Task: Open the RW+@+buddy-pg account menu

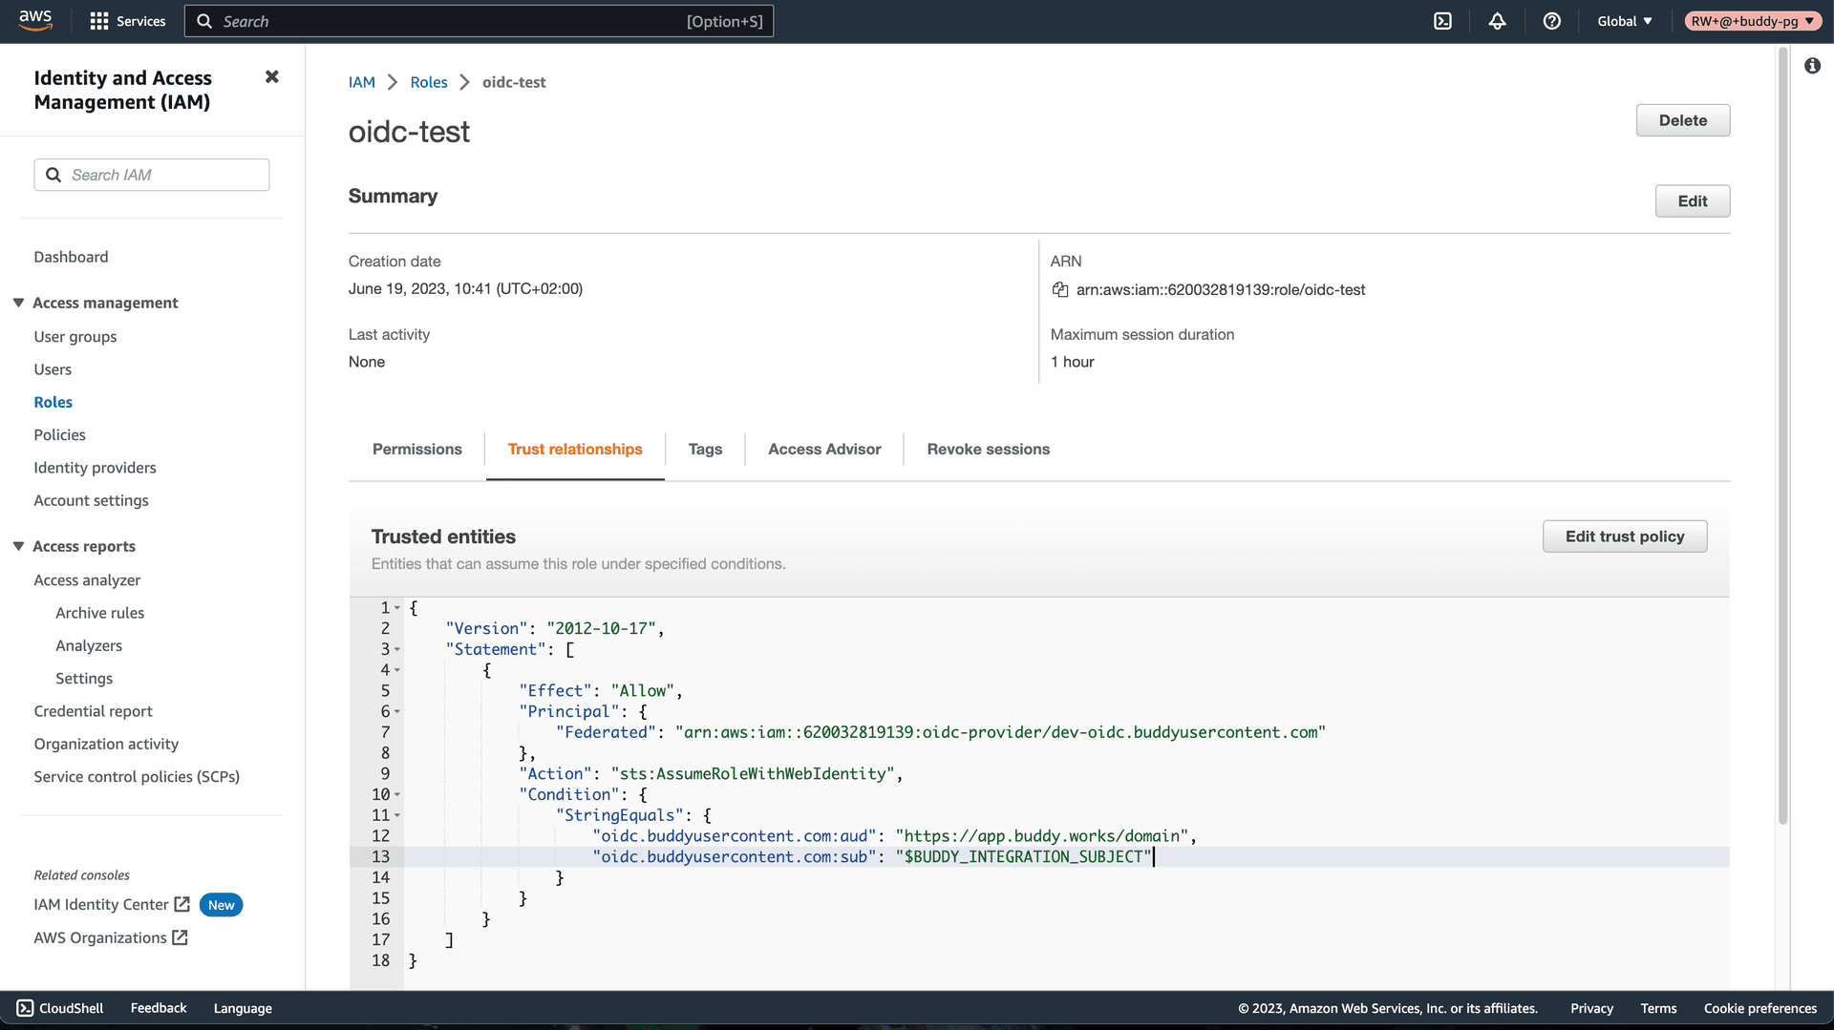Action: click(x=1753, y=21)
